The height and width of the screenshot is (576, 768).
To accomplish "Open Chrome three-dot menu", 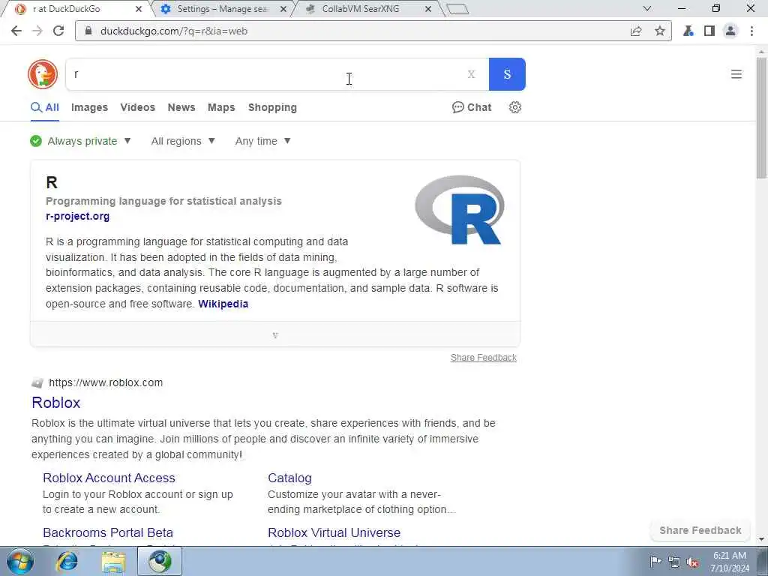I will pyautogui.click(x=751, y=31).
